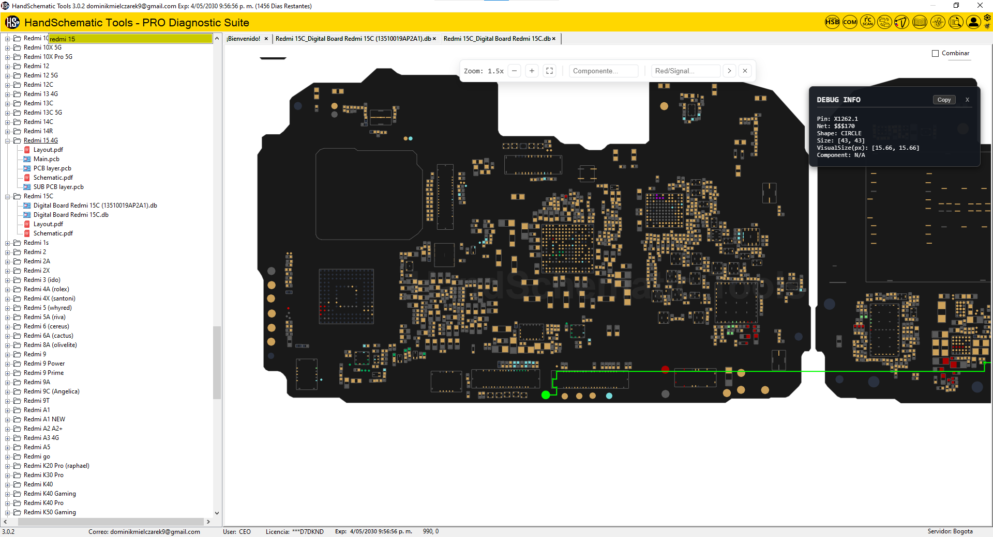Screen dimensions: 993x537
Task: Toggle the Combinar checkbox
Action: click(935, 53)
